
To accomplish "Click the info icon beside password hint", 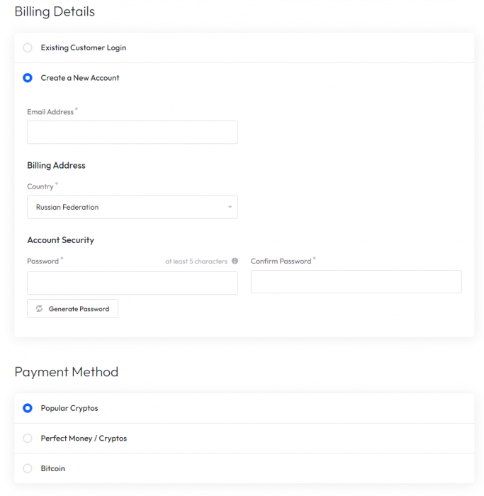I will pos(235,261).
